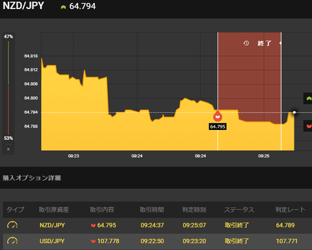Viewport: 312px width, 250px height.
Task: Click NZD/JPY asset name in the table
Action: click(x=52, y=225)
